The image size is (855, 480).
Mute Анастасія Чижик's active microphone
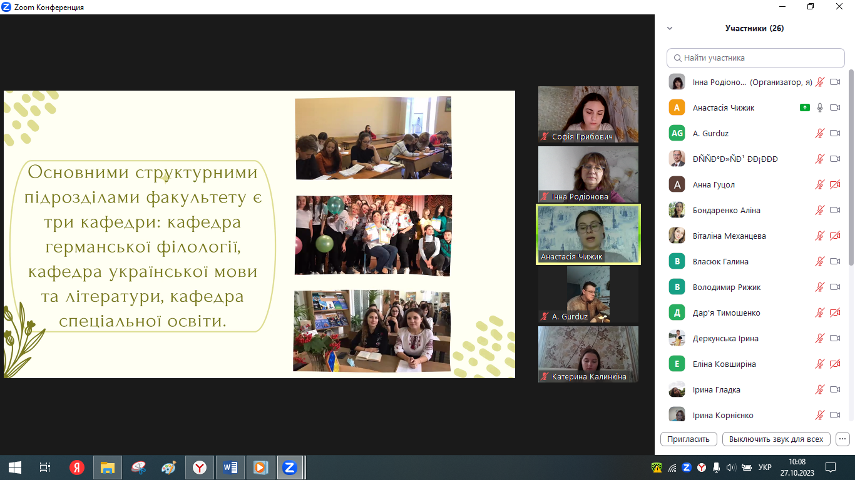(820, 107)
